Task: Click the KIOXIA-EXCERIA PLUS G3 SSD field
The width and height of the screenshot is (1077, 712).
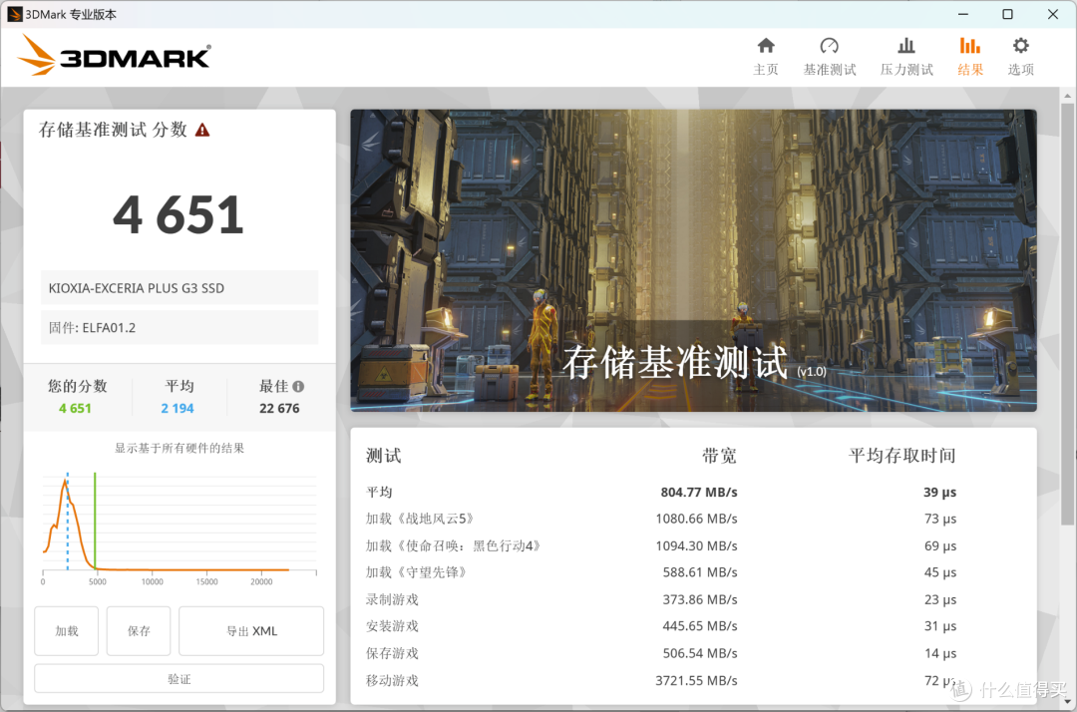Action: 179,288
